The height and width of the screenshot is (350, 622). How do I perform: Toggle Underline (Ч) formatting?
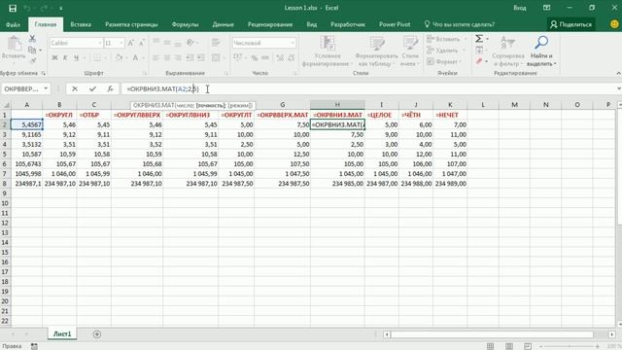[x=76, y=58]
